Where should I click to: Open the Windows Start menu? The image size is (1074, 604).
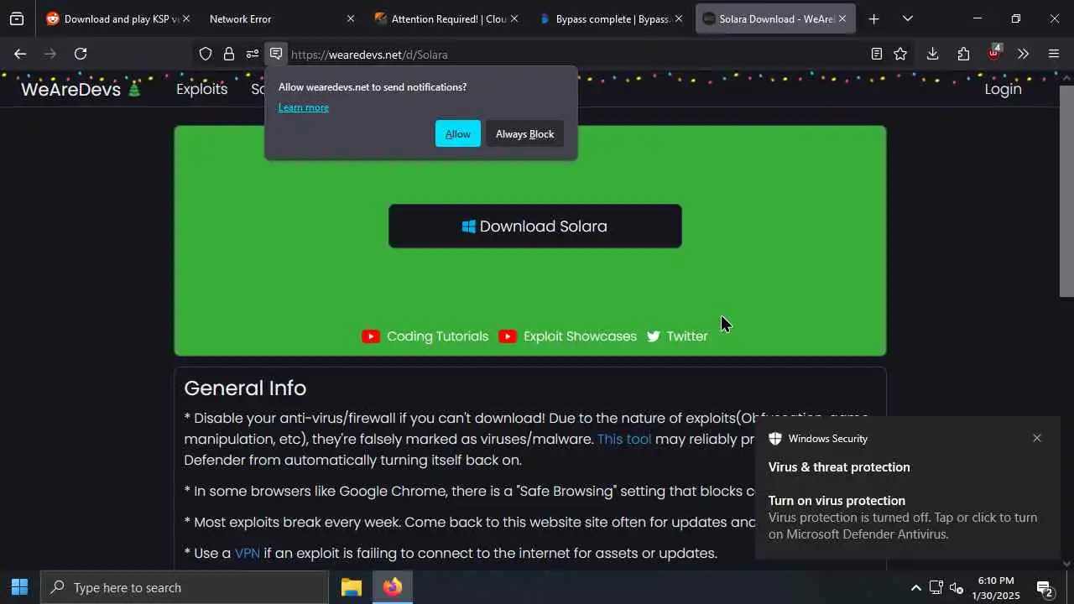click(19, 587)
